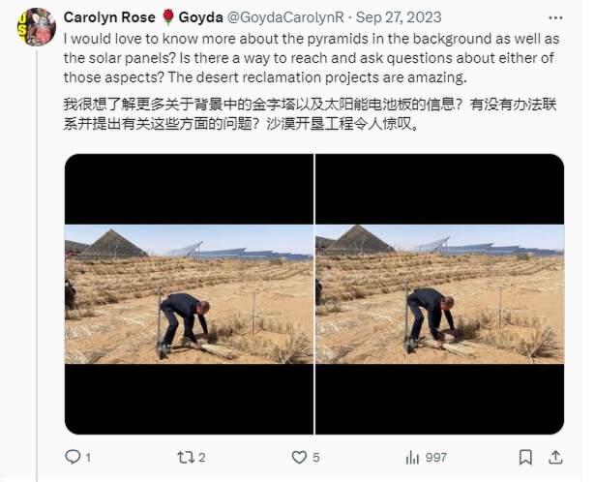
Task: Open Carolyn Rose Goyda's profile avatar
Action: (x=37, y=27)
